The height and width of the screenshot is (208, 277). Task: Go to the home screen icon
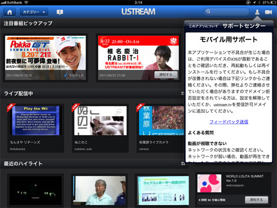[9, 12]
